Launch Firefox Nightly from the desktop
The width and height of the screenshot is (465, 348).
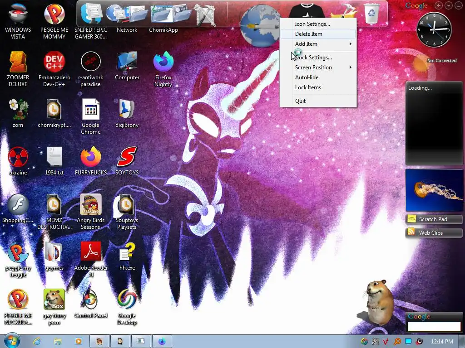(163, 69)
